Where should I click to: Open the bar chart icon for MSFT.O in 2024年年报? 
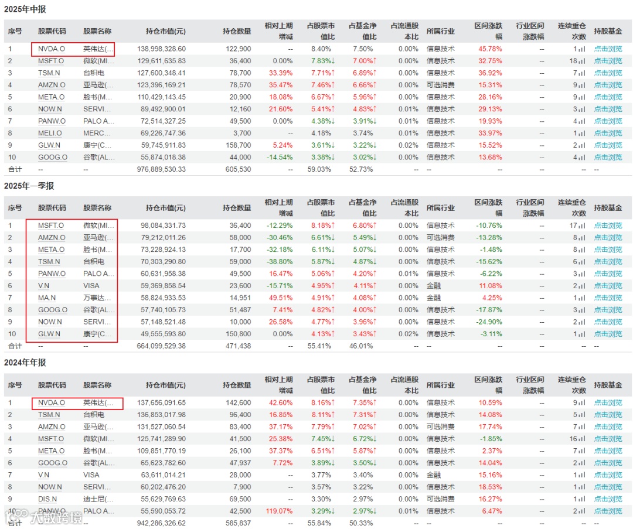(x=582, y=439)
